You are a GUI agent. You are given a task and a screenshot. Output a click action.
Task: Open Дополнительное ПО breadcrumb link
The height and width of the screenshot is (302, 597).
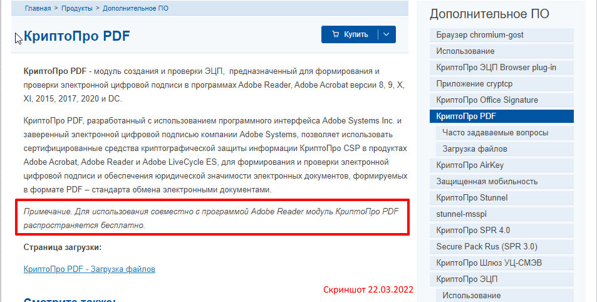(x=135, y=8)
